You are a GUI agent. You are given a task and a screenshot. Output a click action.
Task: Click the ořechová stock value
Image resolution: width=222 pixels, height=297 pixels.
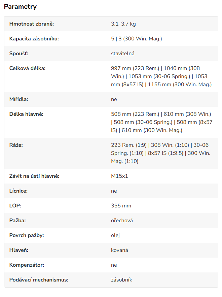tap(122, 221)
